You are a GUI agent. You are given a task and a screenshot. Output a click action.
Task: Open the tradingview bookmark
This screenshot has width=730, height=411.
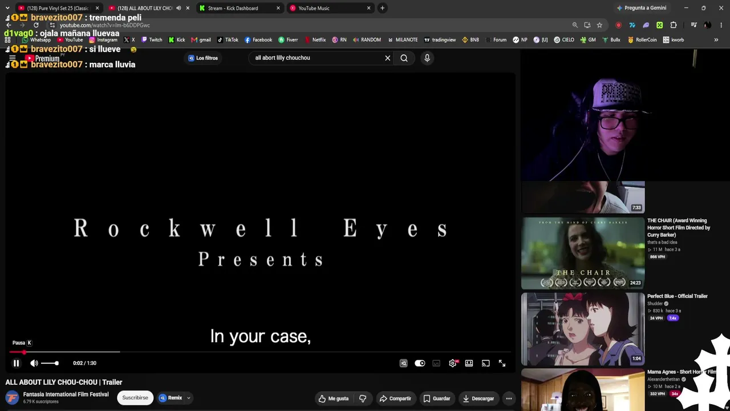pyautogui.click(x=440, y=40)
